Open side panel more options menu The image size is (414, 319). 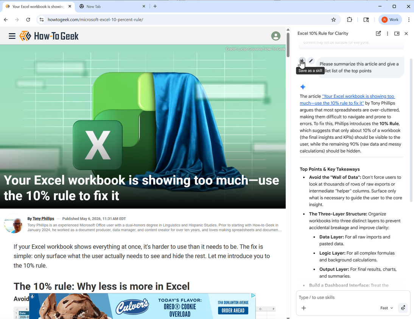point(388,34)
